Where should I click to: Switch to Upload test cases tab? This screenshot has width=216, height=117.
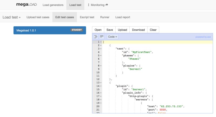[x=38, y=17]
